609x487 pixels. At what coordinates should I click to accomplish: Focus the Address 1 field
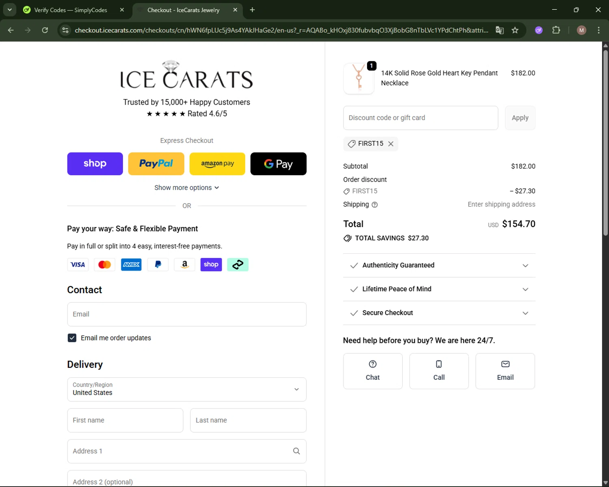187,451
